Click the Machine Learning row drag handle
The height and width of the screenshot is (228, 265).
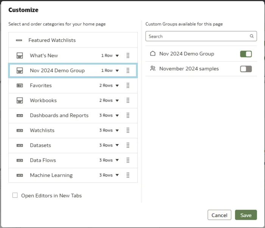128,175
